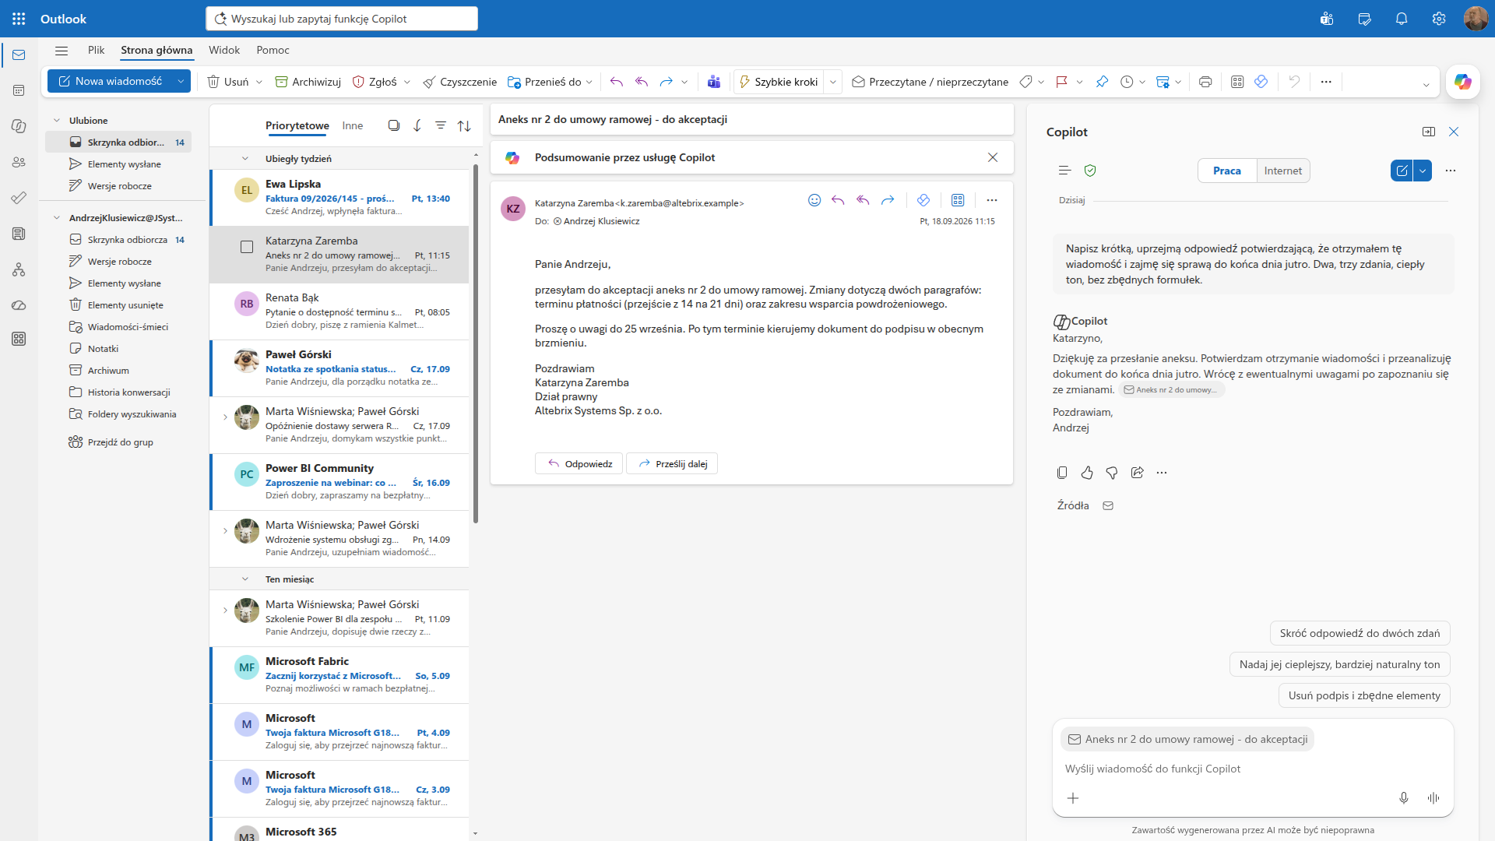Open the OneDrive cloud icon in left rail
The width and height of the screenshot is (1495, 841).
point(19,305)
